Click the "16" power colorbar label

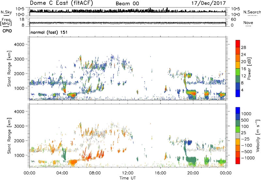(243, 69)
